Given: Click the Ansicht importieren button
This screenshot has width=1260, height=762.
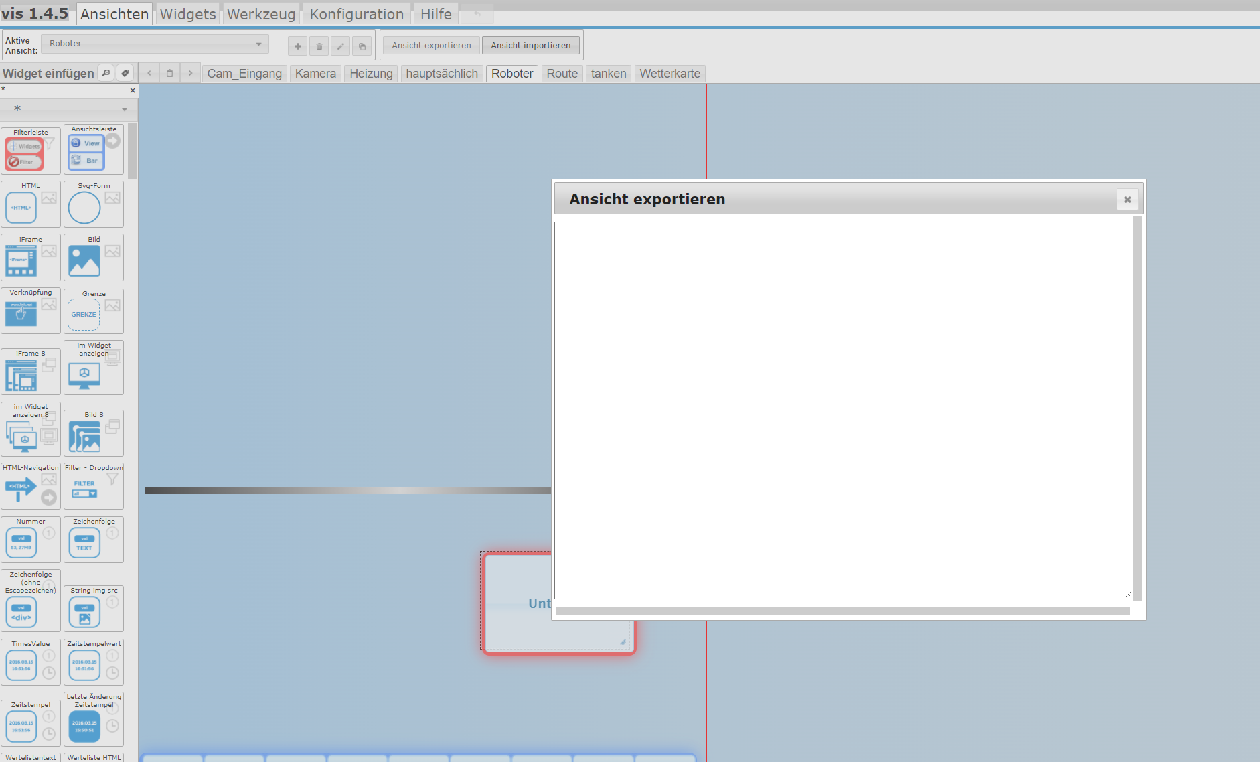Looking at the screenshot, I should pyautogui.click(x=531, y=46).
